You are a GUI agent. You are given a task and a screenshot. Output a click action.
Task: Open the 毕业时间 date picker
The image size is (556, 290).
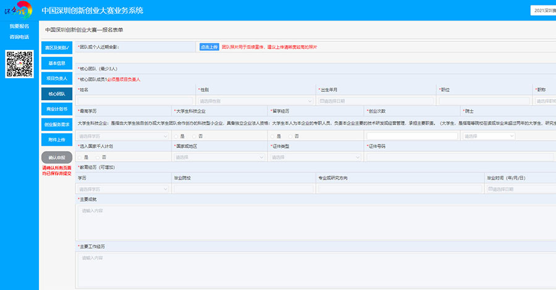[521, 189]
